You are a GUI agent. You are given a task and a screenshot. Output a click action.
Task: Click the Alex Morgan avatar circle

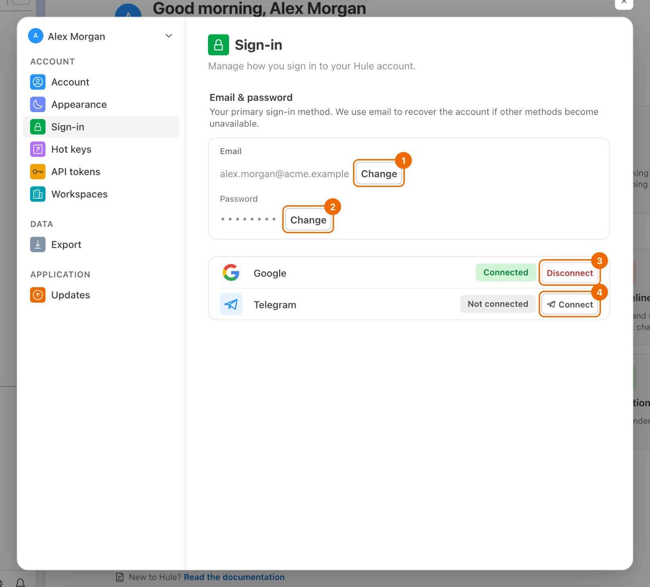coord(36,36)
